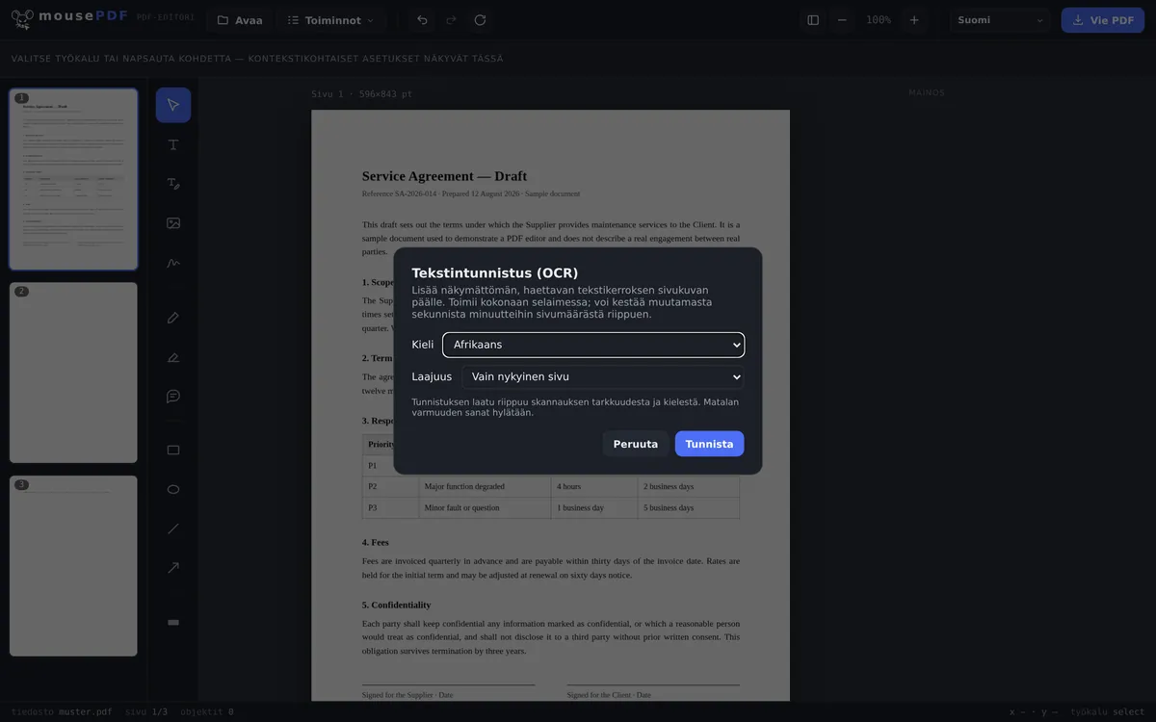
Task: Click the Peruuta button
Action: (636, 444)
